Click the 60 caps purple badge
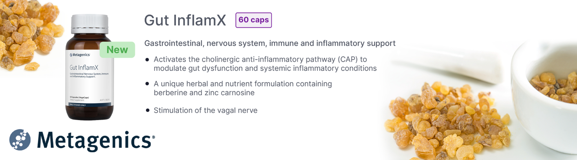 pos(253,20)
